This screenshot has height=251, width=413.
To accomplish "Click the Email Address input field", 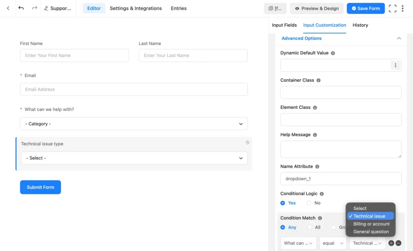I will [134, 89].
